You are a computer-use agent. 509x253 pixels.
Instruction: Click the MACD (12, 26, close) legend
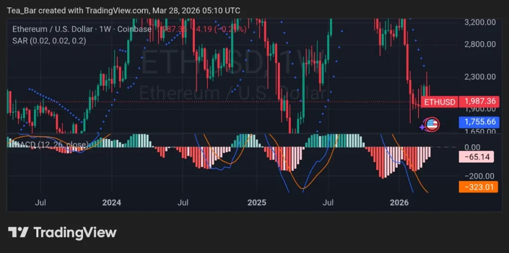(x=50, y=145)
